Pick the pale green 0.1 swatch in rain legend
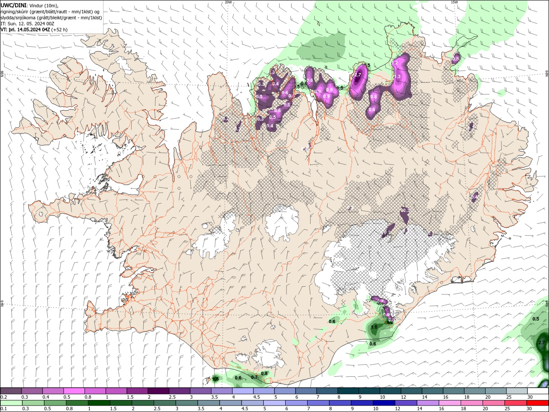 click(11, 403)
